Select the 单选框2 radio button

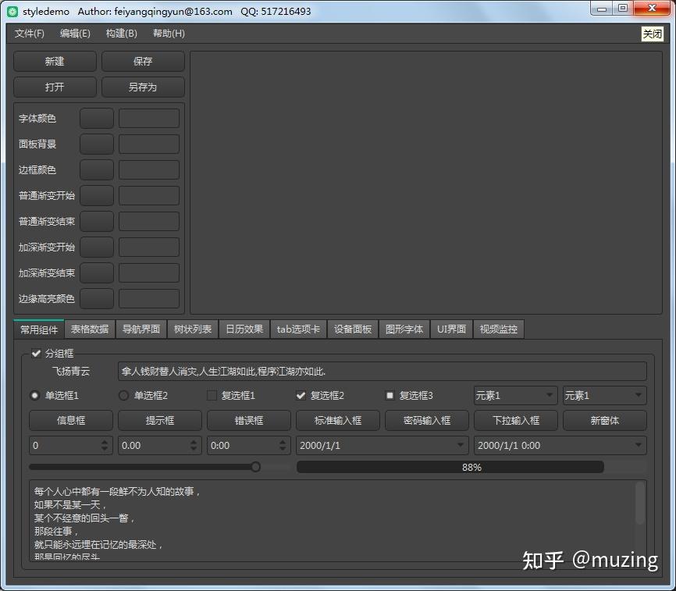[x=123, y=395]
